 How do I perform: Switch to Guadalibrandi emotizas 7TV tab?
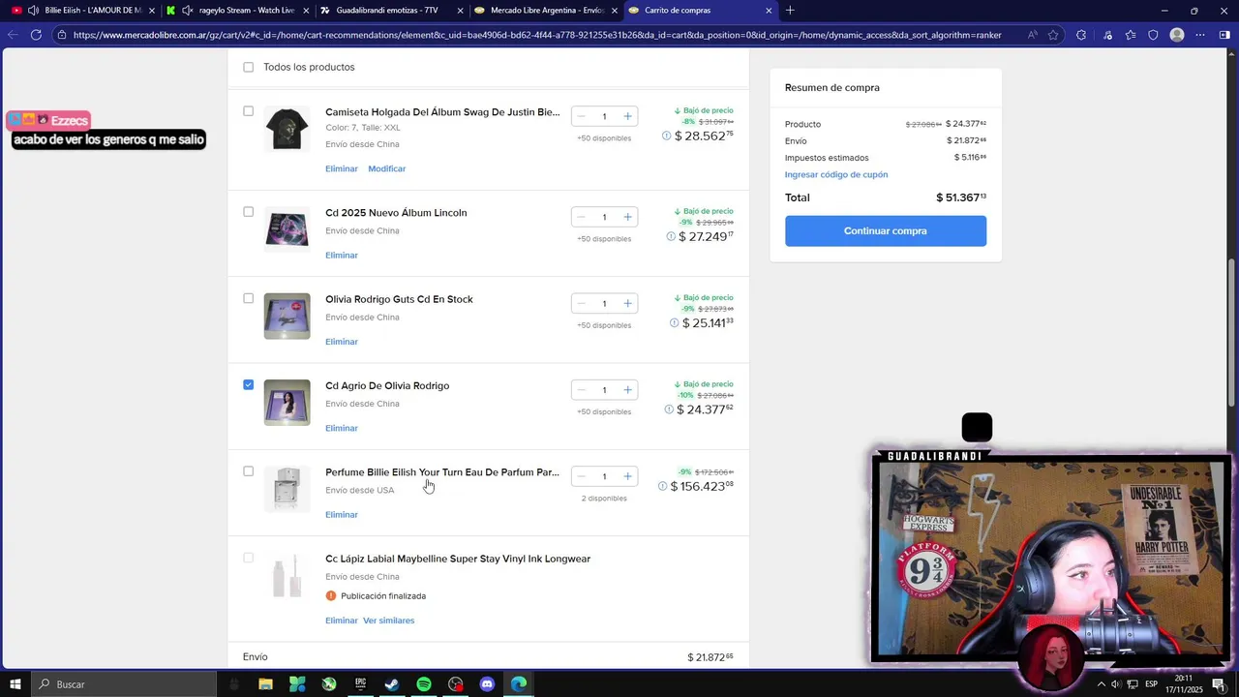click(x=392, y=11)
